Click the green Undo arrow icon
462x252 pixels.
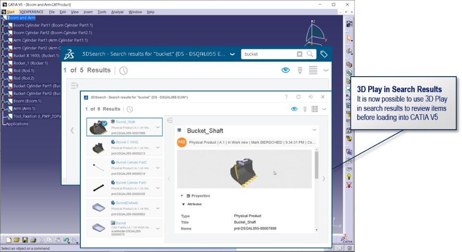click(x=66, y=240)
